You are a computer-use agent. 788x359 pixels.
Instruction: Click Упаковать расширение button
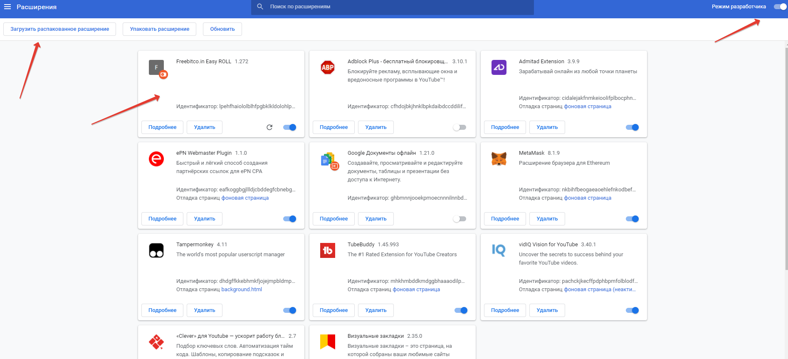[x=160, y=29]
